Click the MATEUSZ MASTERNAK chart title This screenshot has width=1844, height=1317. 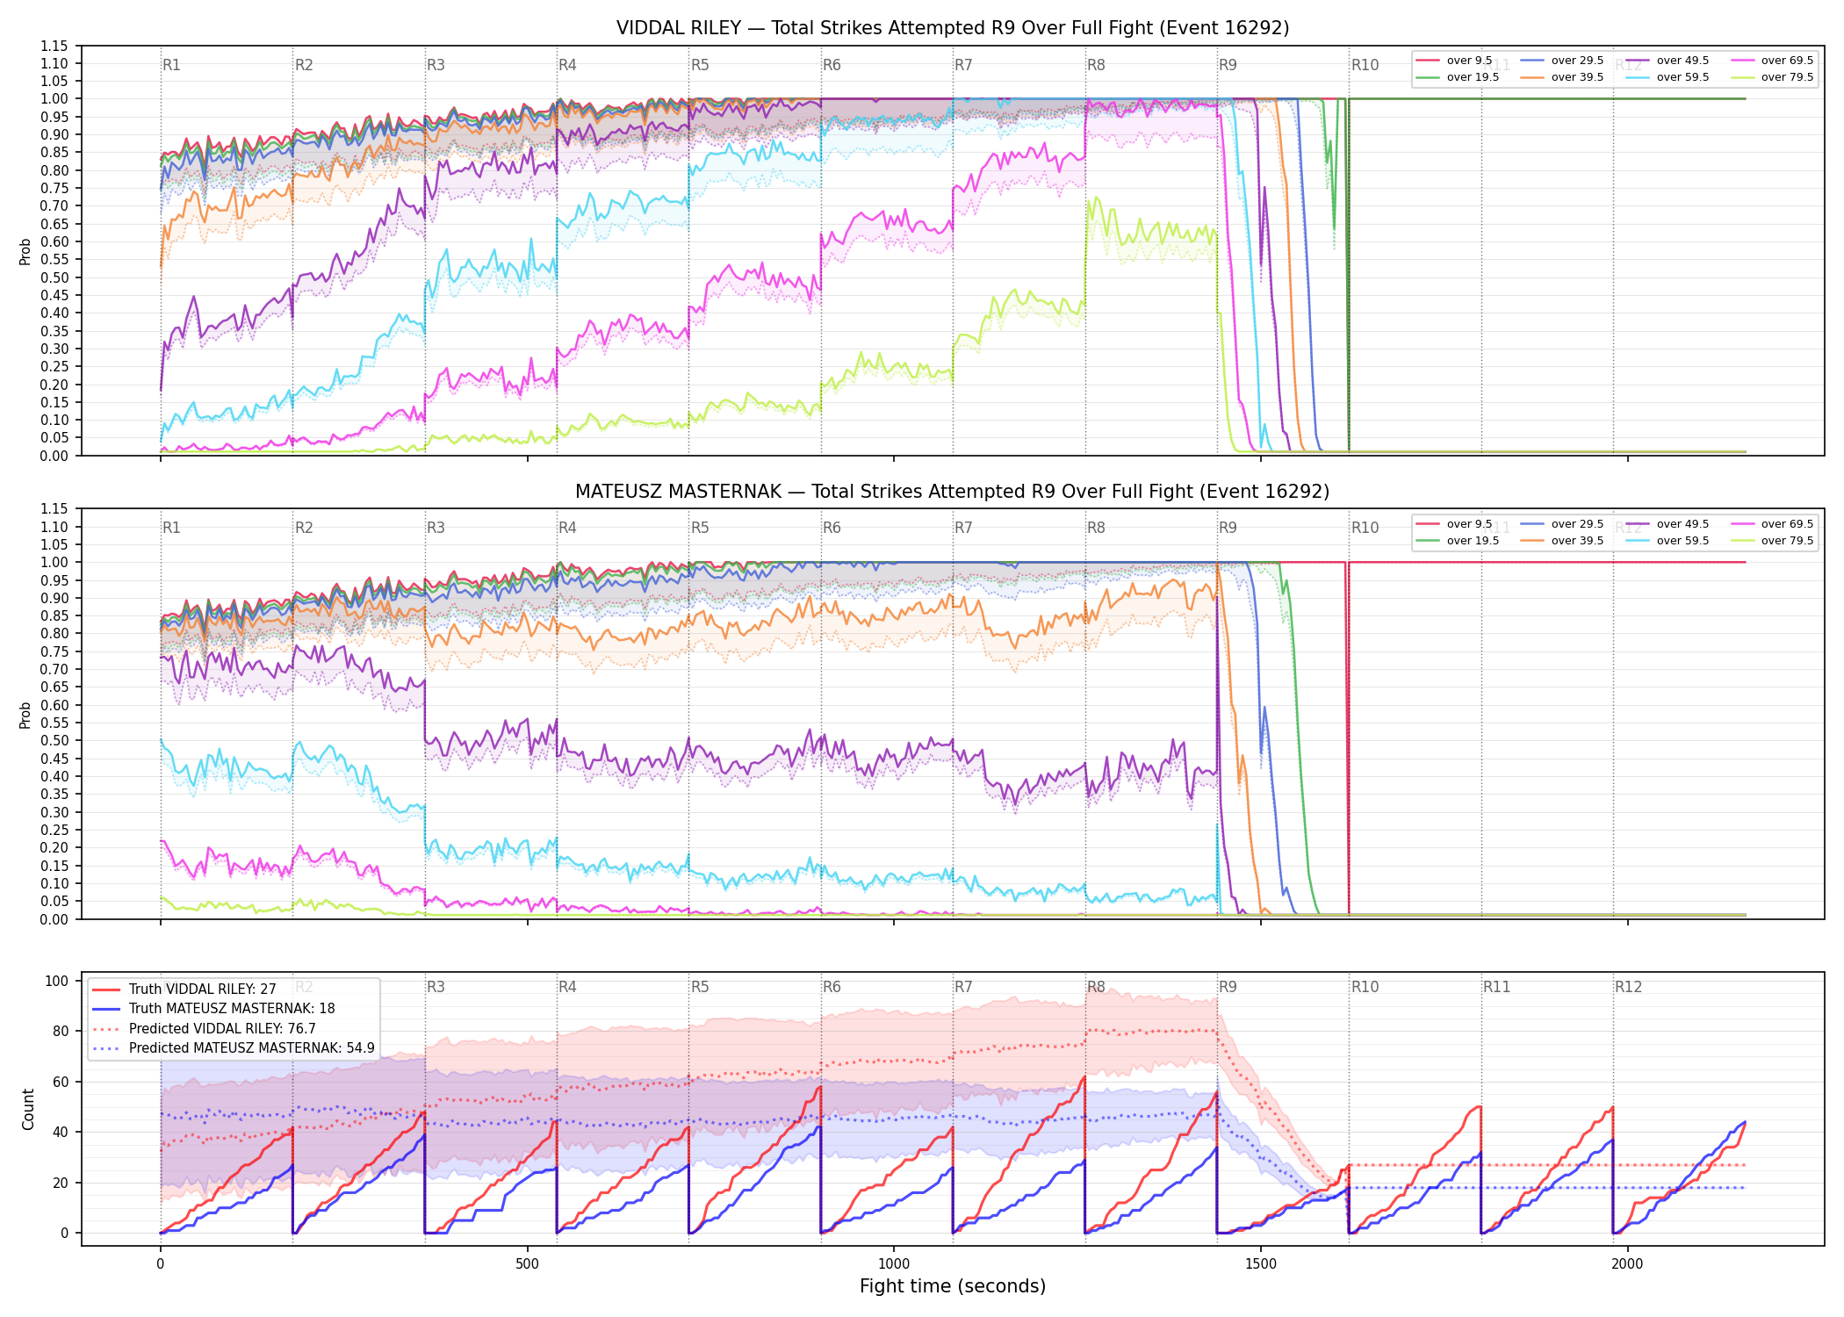point(953,492)
